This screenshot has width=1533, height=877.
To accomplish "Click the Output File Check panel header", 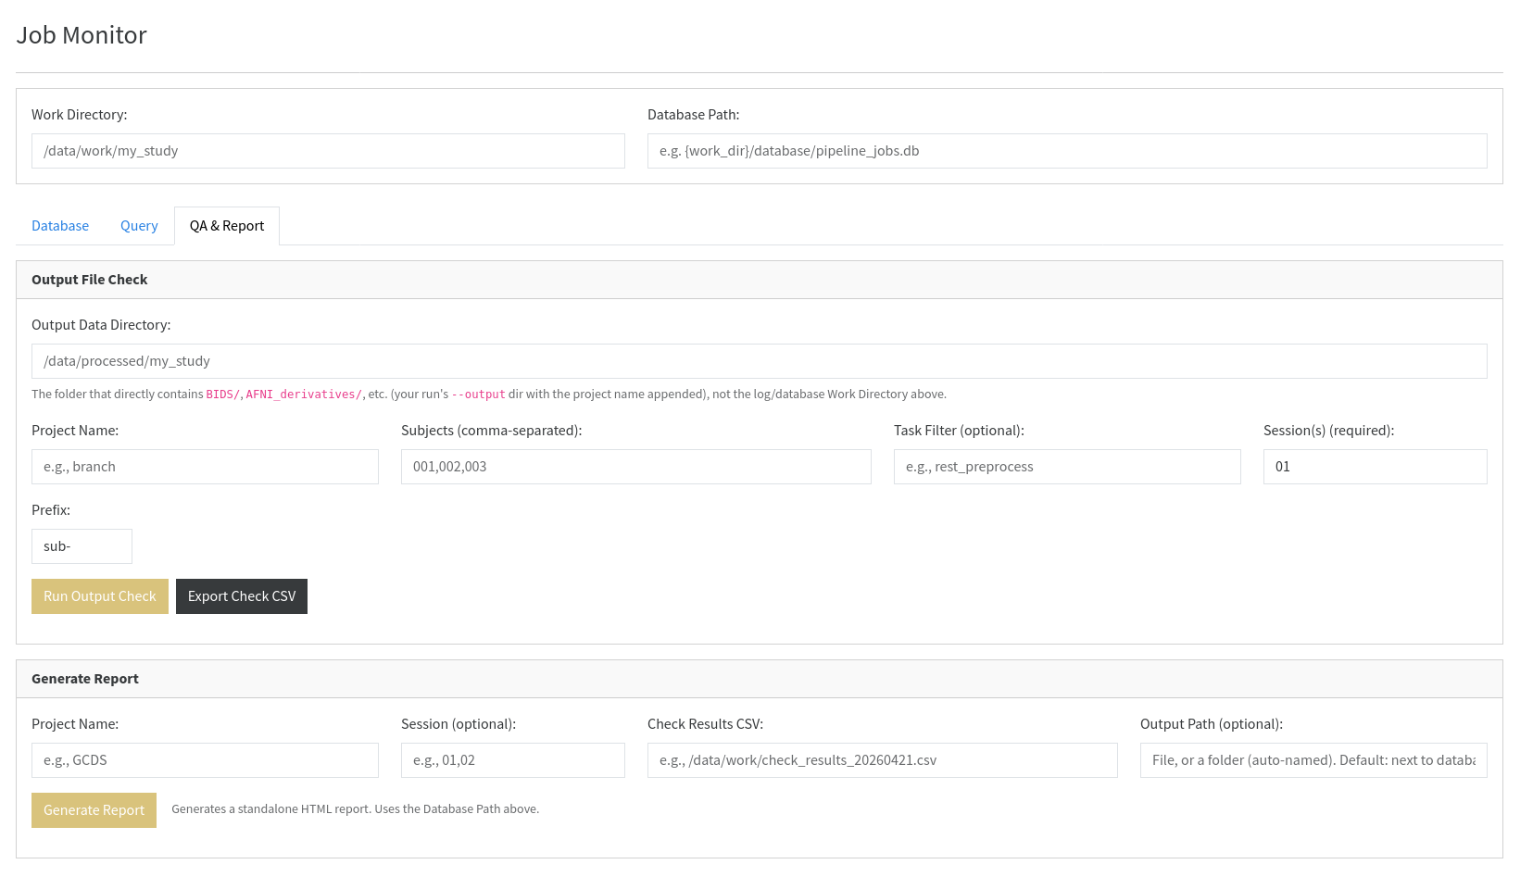I will pos(760,280).
